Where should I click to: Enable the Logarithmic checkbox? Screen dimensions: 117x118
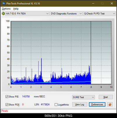[56, 105]
